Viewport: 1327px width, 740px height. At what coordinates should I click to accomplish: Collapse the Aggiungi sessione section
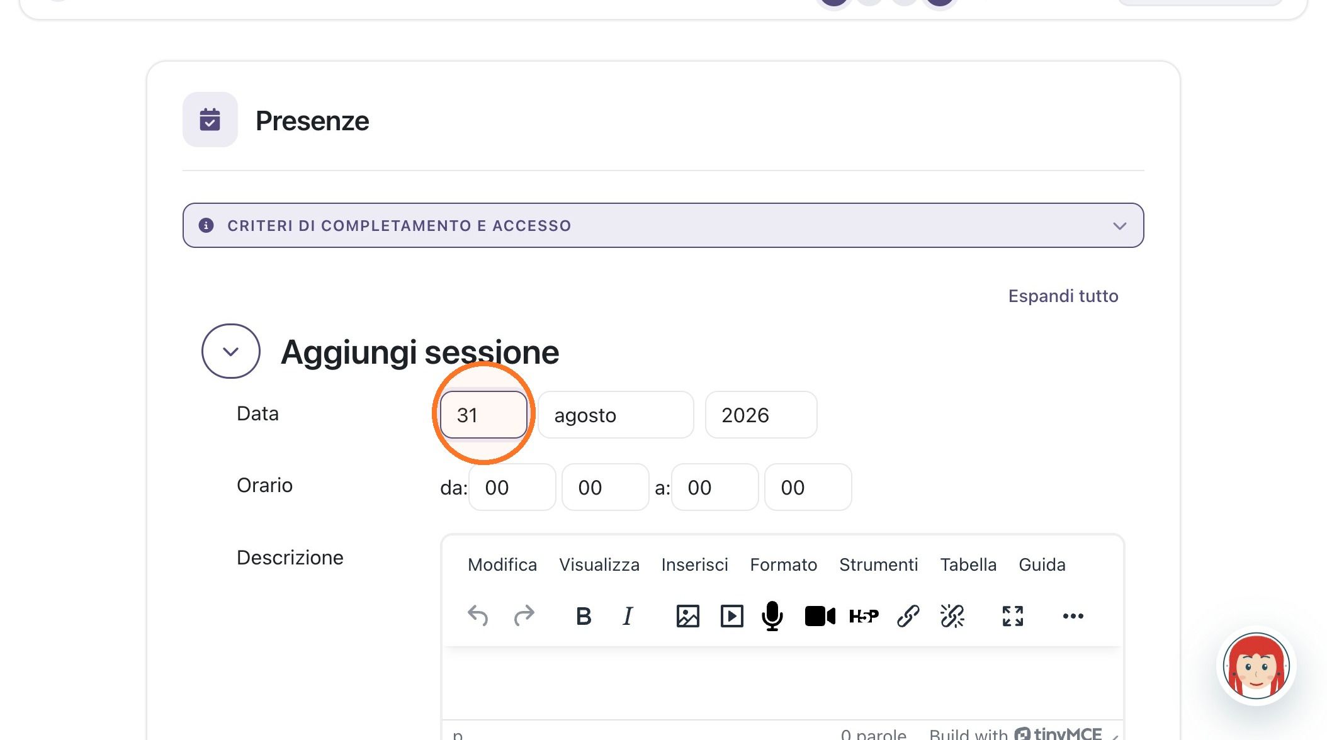(x=231, y=351)
